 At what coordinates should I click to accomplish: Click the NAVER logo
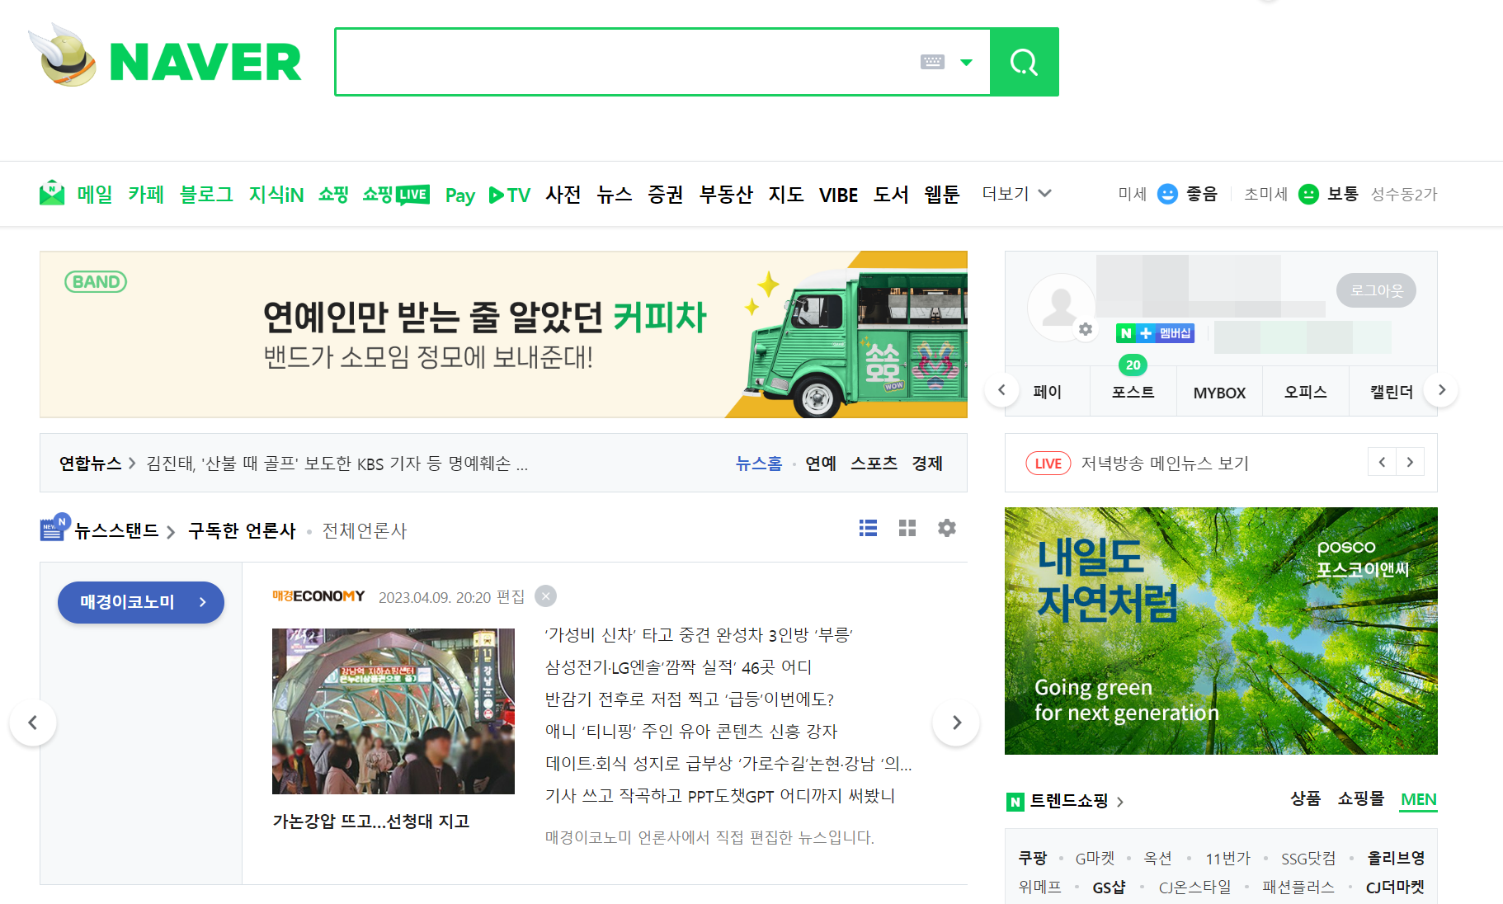(205, 62)
